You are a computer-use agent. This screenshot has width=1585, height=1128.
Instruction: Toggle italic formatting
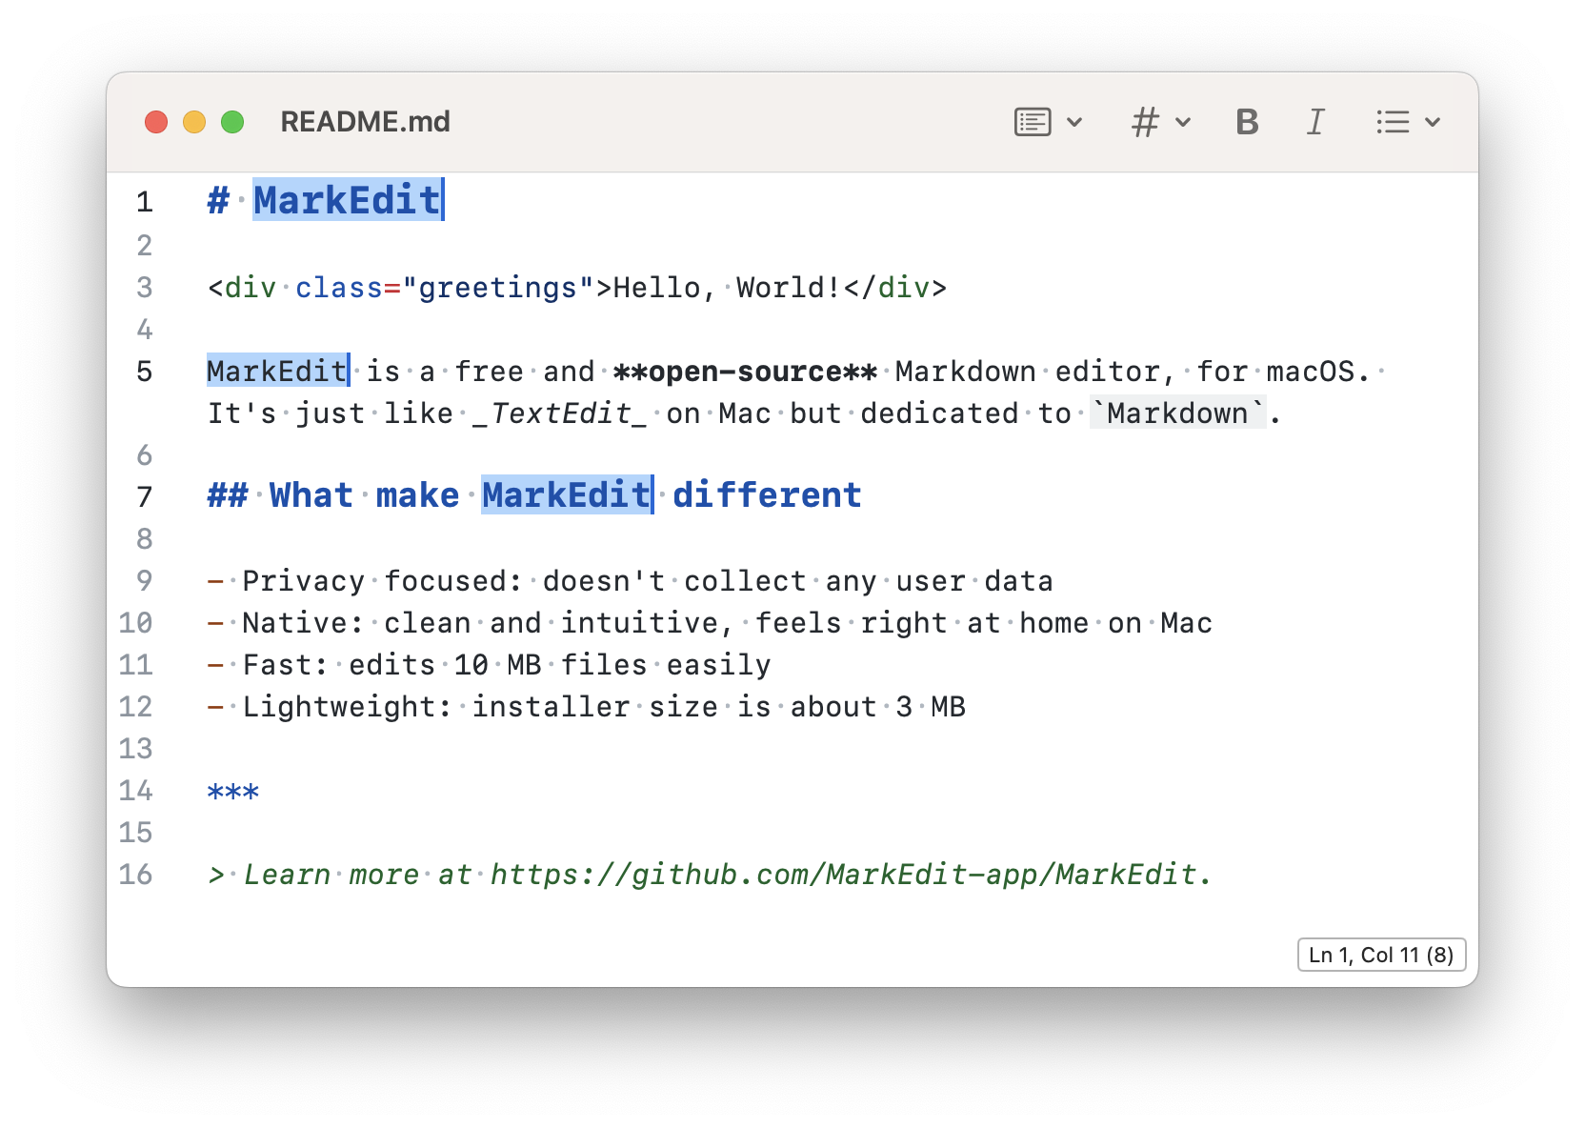(x=1315, y=122)
